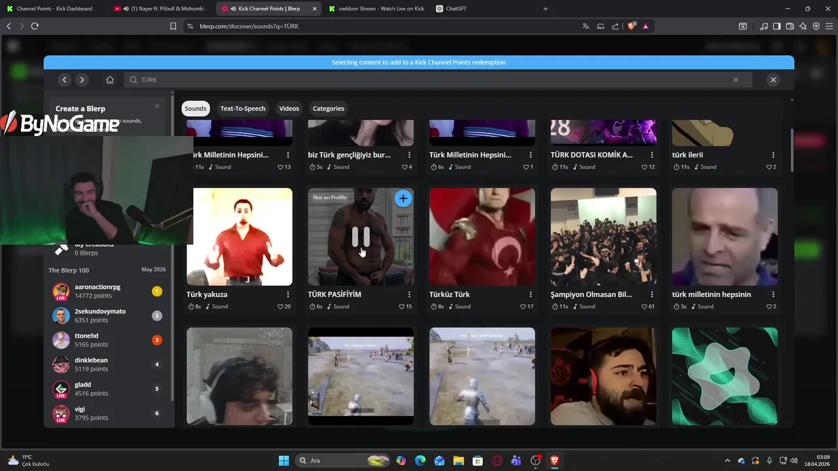Open ttonehd leaderboard entry

[108, 340]
